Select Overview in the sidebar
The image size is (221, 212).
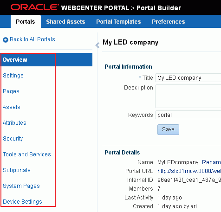click(46, 60)
